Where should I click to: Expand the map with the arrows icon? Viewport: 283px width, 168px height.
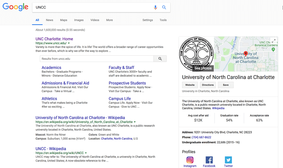274,41
